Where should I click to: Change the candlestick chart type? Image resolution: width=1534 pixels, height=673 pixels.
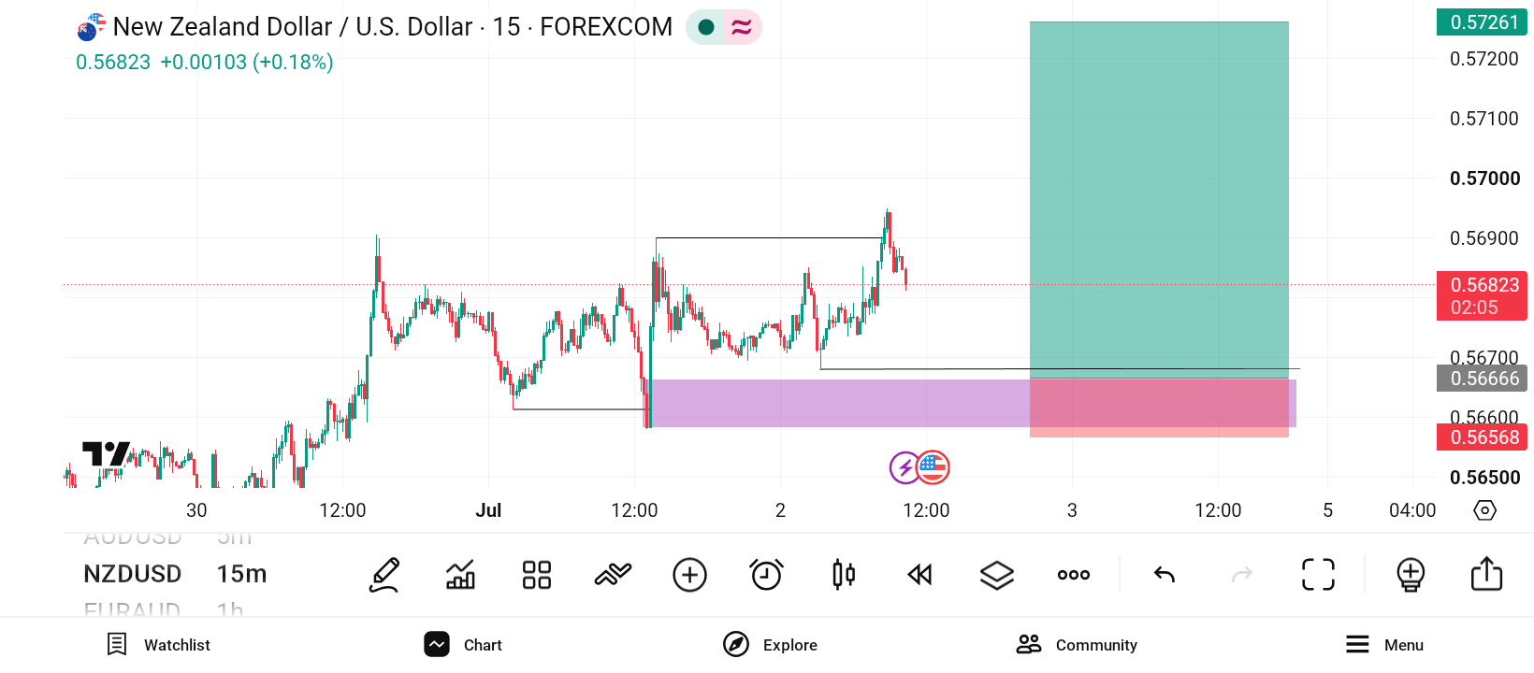click(x=844, y=575)
